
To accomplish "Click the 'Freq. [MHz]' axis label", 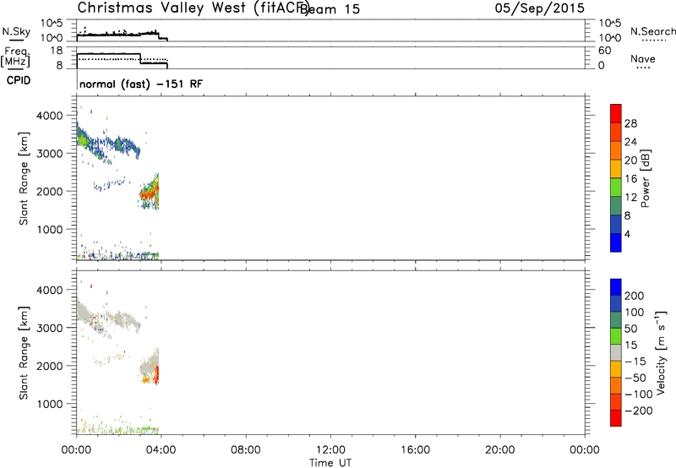I will (15, 57).
